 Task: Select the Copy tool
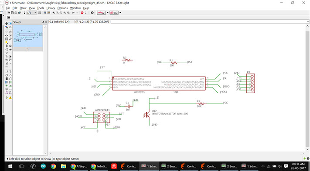pos(10,32)
